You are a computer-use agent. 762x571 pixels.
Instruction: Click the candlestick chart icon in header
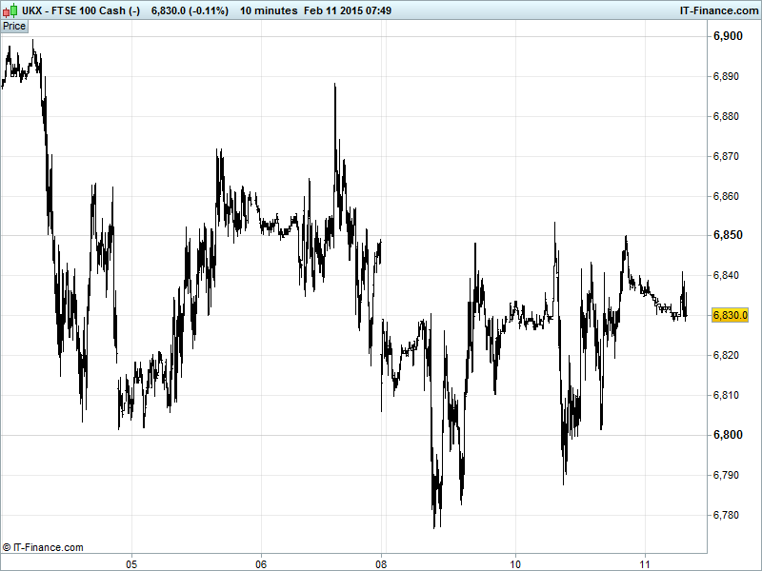[10, 10]
